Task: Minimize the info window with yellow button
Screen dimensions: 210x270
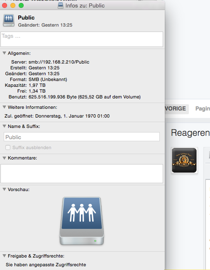Action: [x=13, y=5]
